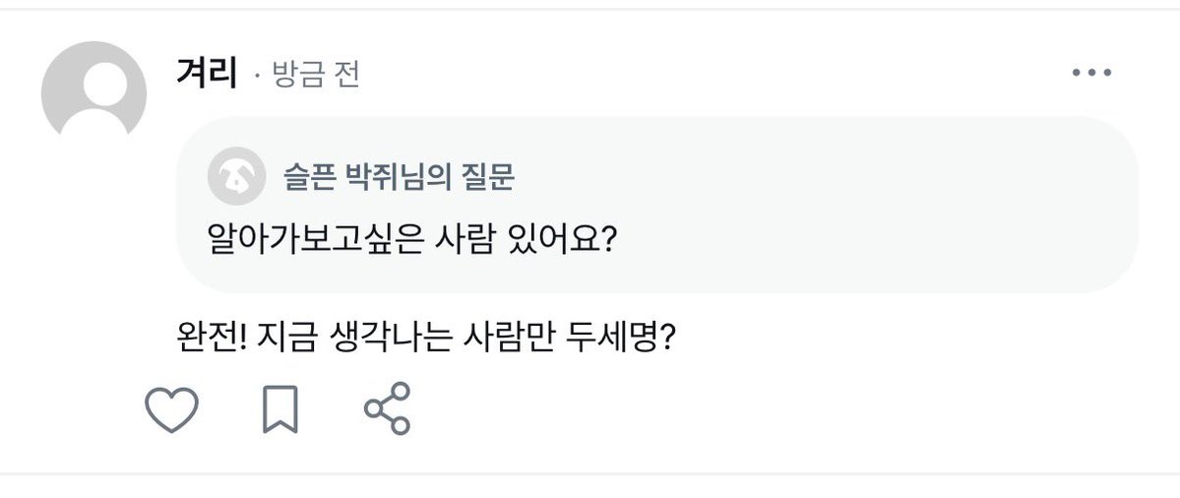Image resolution: width=1180 pixels, height=498 pixels.
Task: Open the 슬픈 박쥐님의 질문 header link
Action: tap(399, 177)
